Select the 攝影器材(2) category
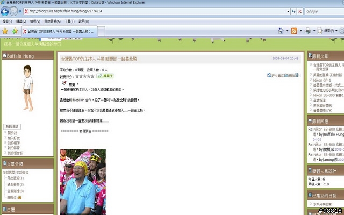 (16, 184)
